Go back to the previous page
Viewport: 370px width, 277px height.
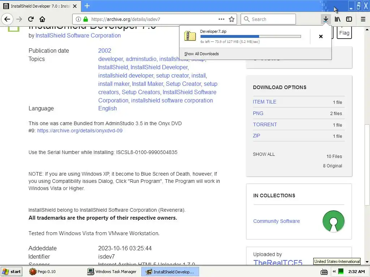(x=7, y=19)
